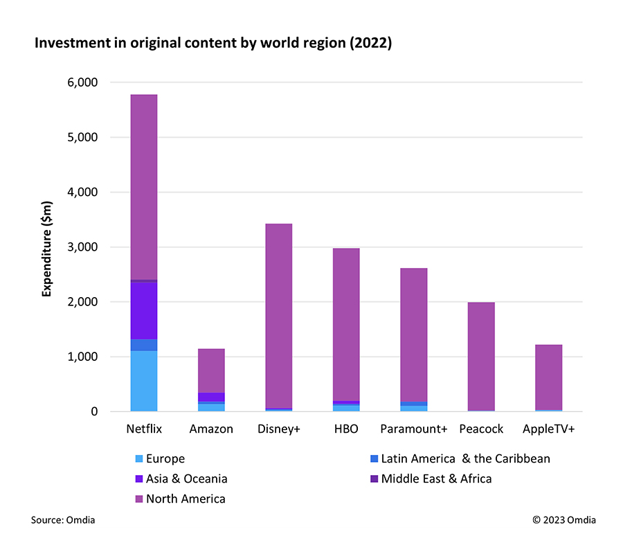
Task: Select the Peacock bar
Action: click(x=481, y=357)
